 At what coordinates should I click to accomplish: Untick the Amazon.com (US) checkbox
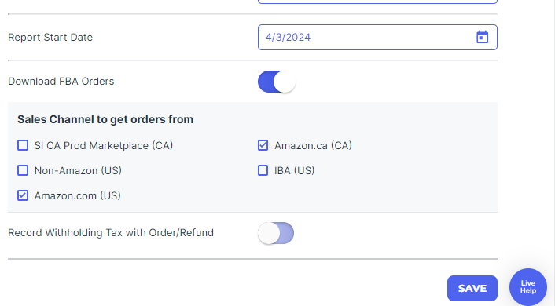23,195
